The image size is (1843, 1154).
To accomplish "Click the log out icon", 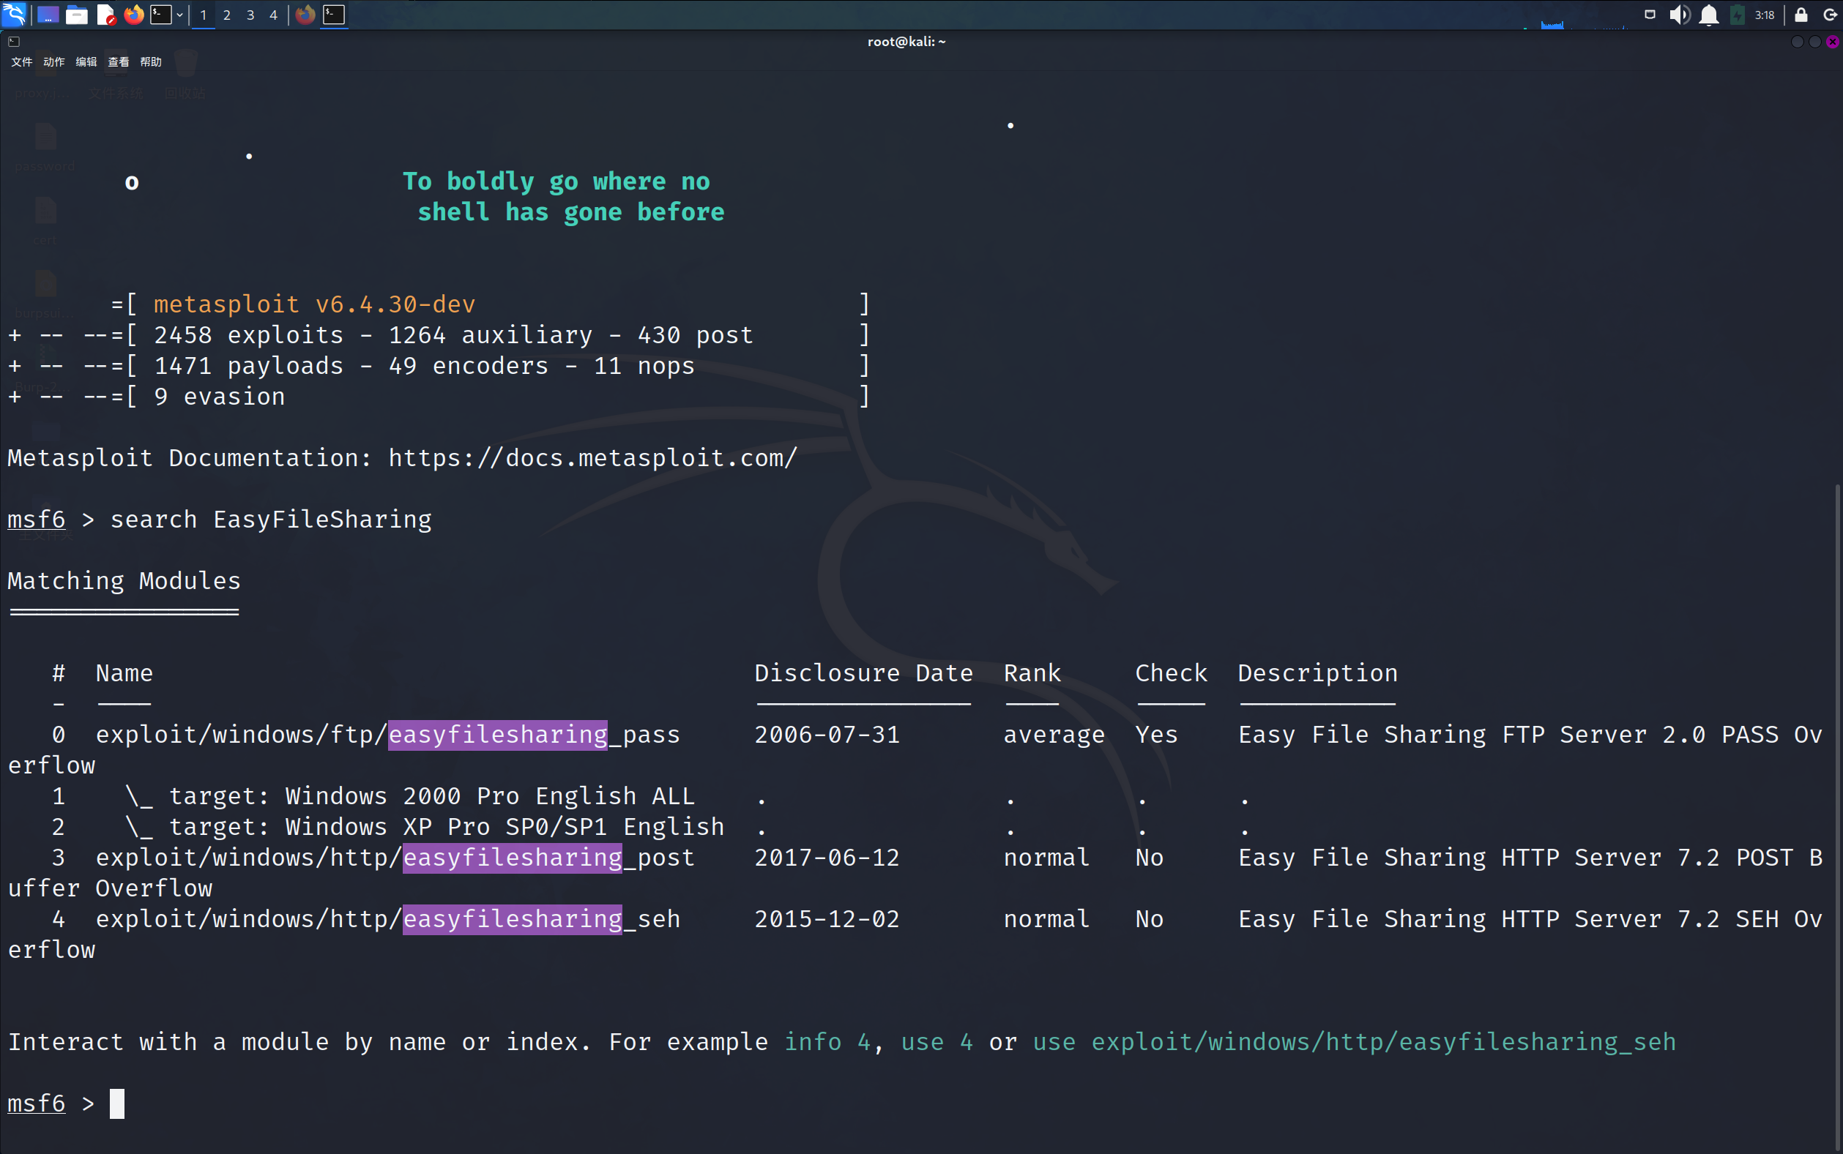I will coord(1830,15).
